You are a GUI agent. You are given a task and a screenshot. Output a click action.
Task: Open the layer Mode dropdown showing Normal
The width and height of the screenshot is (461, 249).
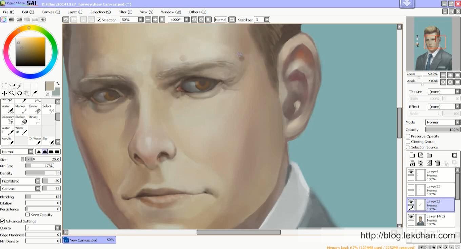pyautogui.click(x=457, y=122)
